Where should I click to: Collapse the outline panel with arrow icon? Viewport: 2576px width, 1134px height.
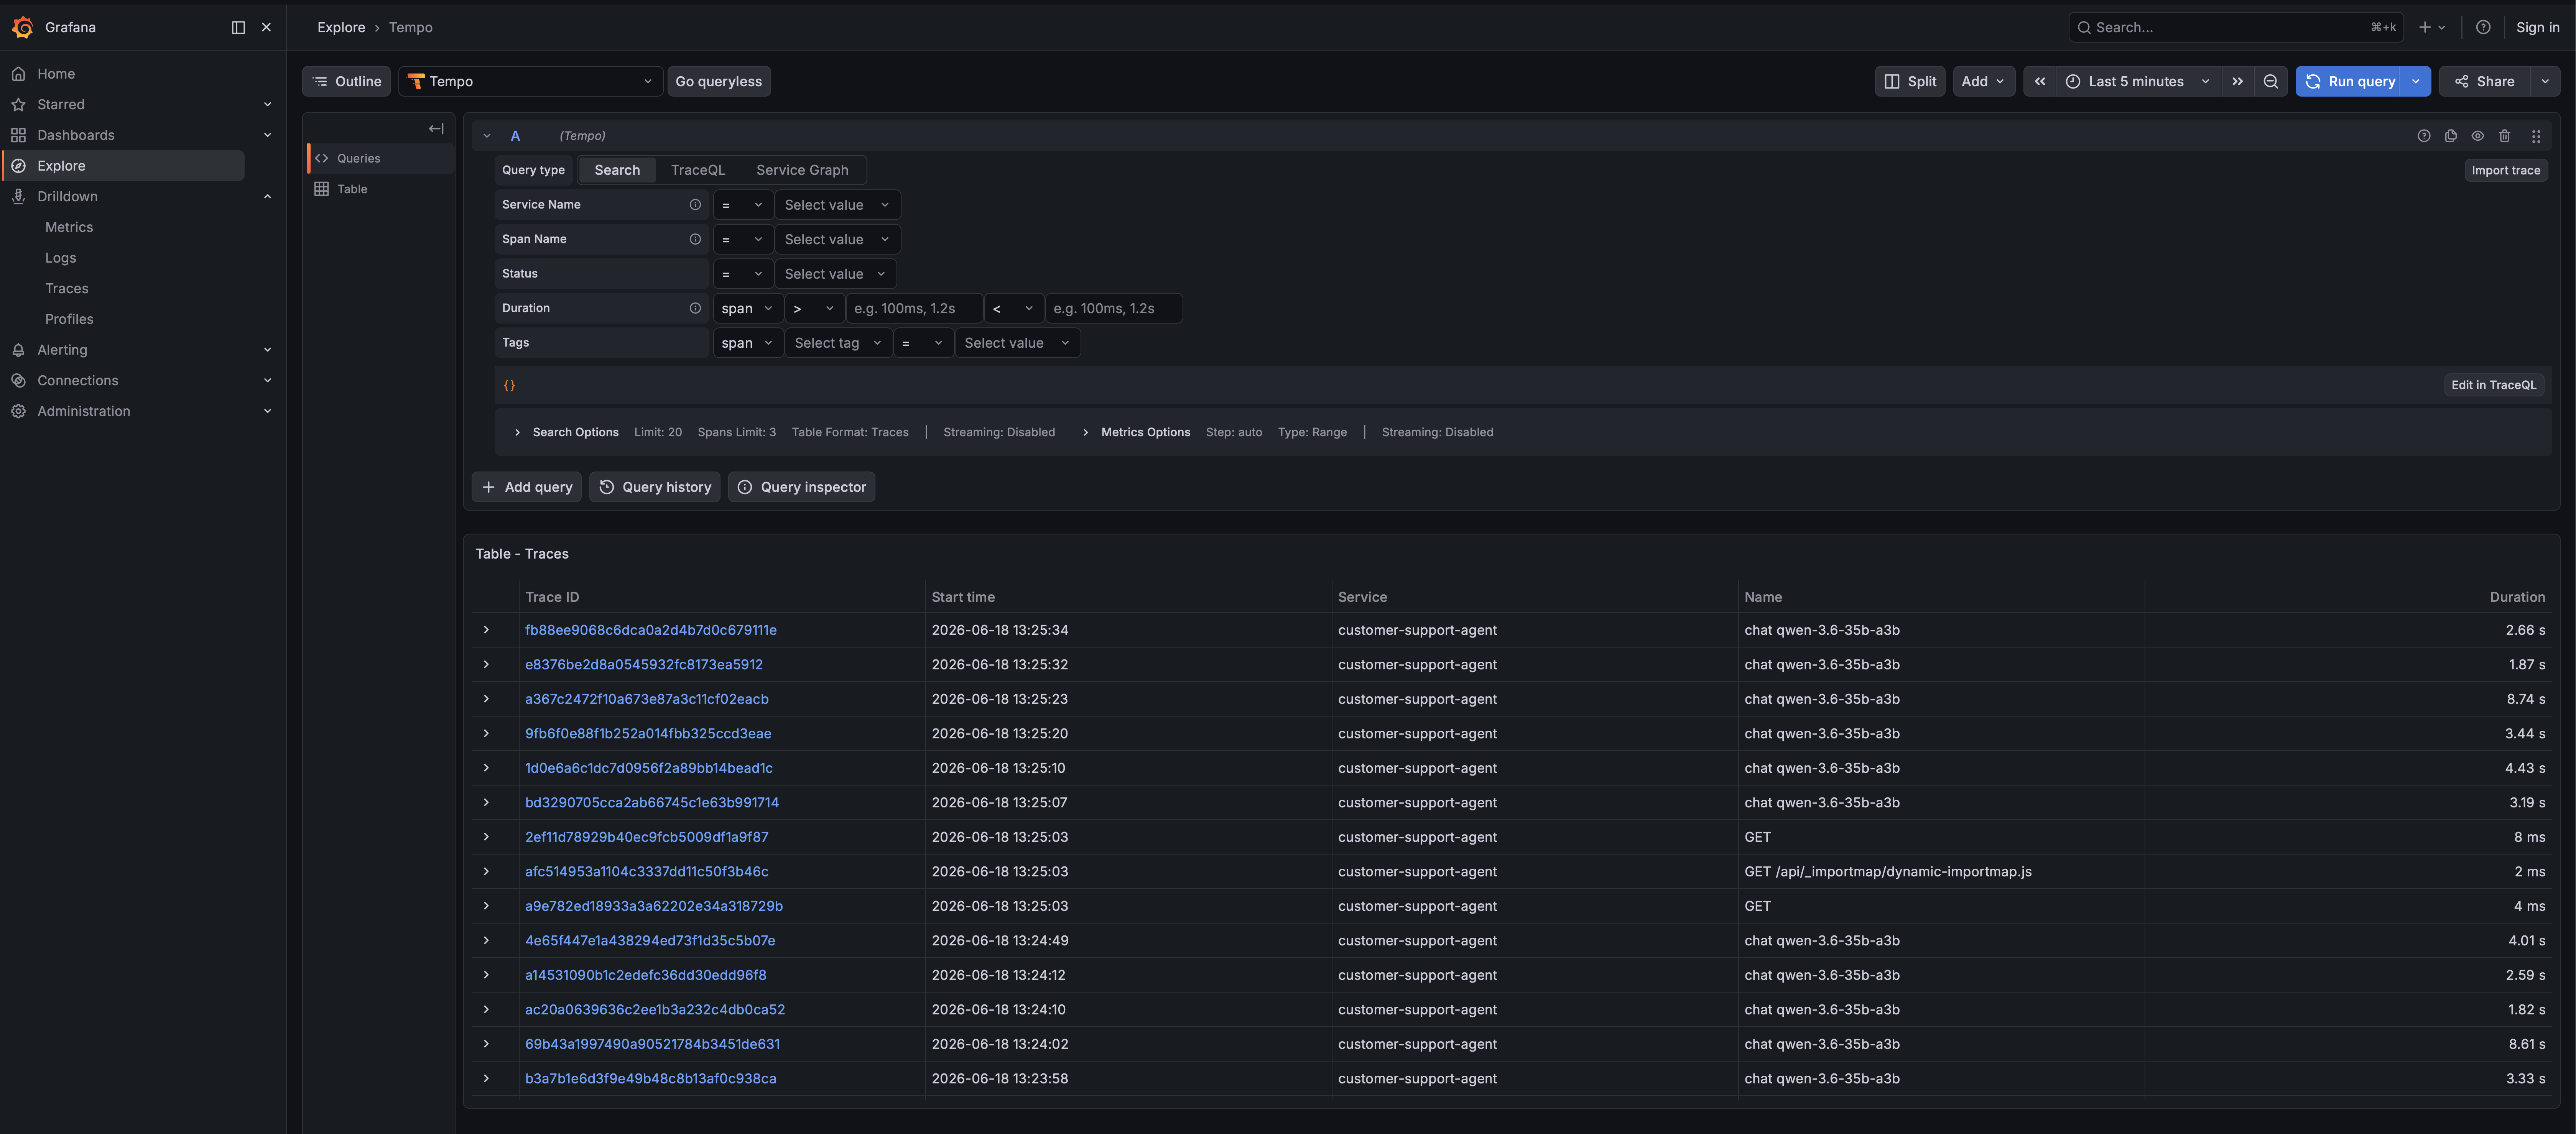tap(436, 129)
